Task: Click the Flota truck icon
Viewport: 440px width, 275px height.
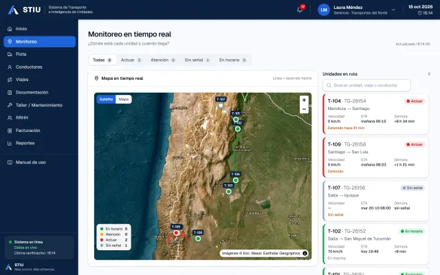Action: 10,54
